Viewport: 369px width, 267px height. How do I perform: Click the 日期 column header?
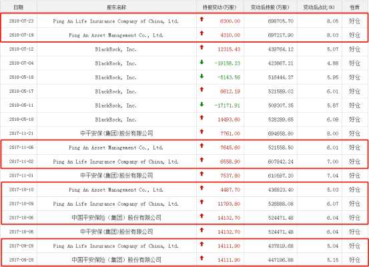tap(19, 7)
